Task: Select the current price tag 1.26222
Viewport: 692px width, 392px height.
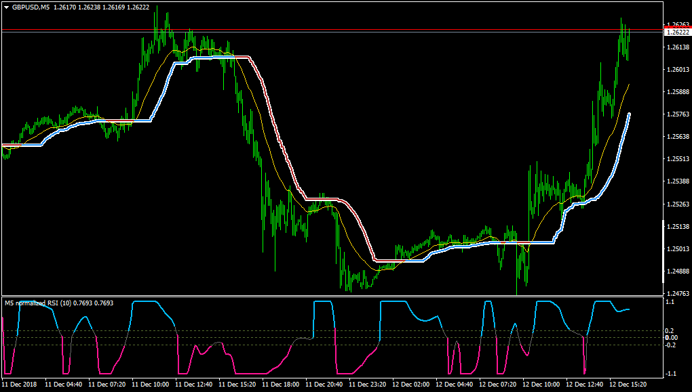Action: tap(678, 32)
